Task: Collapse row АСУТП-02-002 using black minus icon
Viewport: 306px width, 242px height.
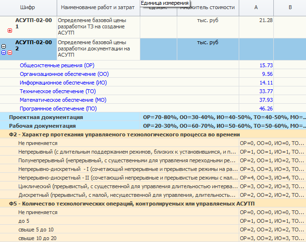Action: [x=4, y=47]
